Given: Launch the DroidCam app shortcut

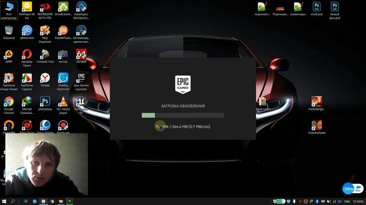Looking at the screenshot, I should pyautogui.click(x=63, y=9).
